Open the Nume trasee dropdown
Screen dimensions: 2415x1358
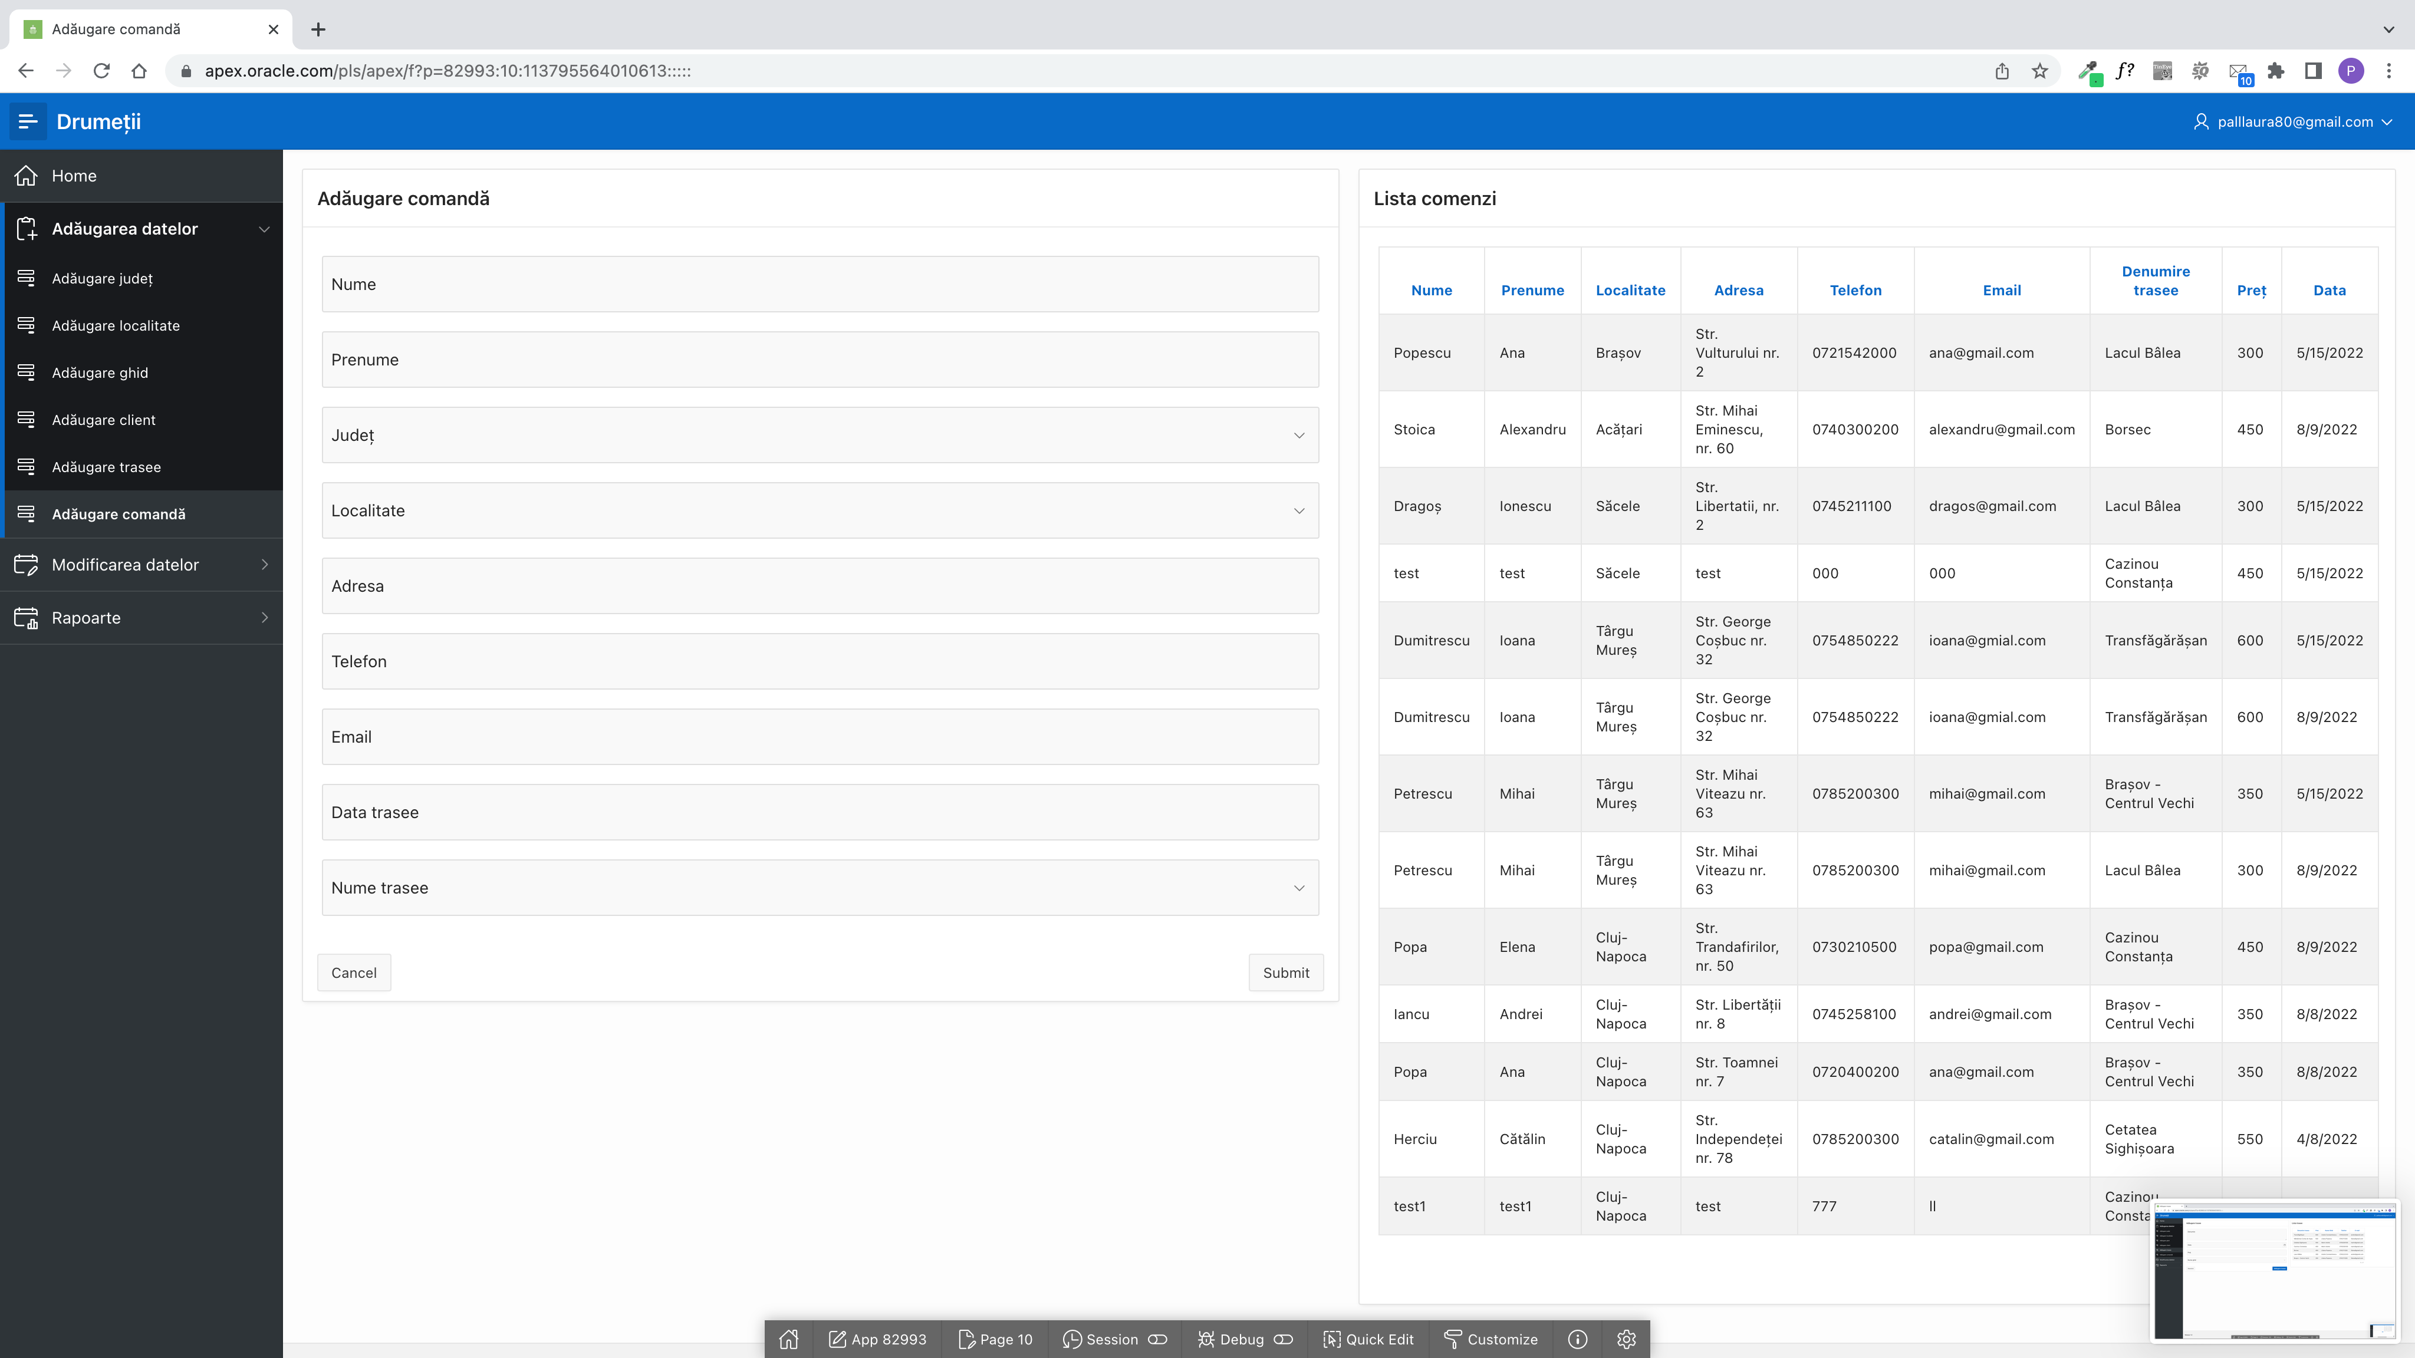1299,888
